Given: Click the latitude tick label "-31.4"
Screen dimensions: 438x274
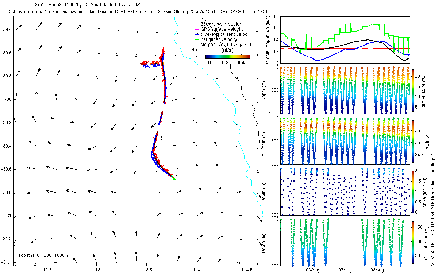Looking at the screenshot, I should coord(7,262).
